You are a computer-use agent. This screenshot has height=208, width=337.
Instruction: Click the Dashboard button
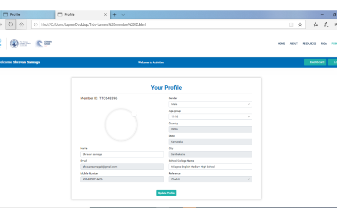[317, 62]
